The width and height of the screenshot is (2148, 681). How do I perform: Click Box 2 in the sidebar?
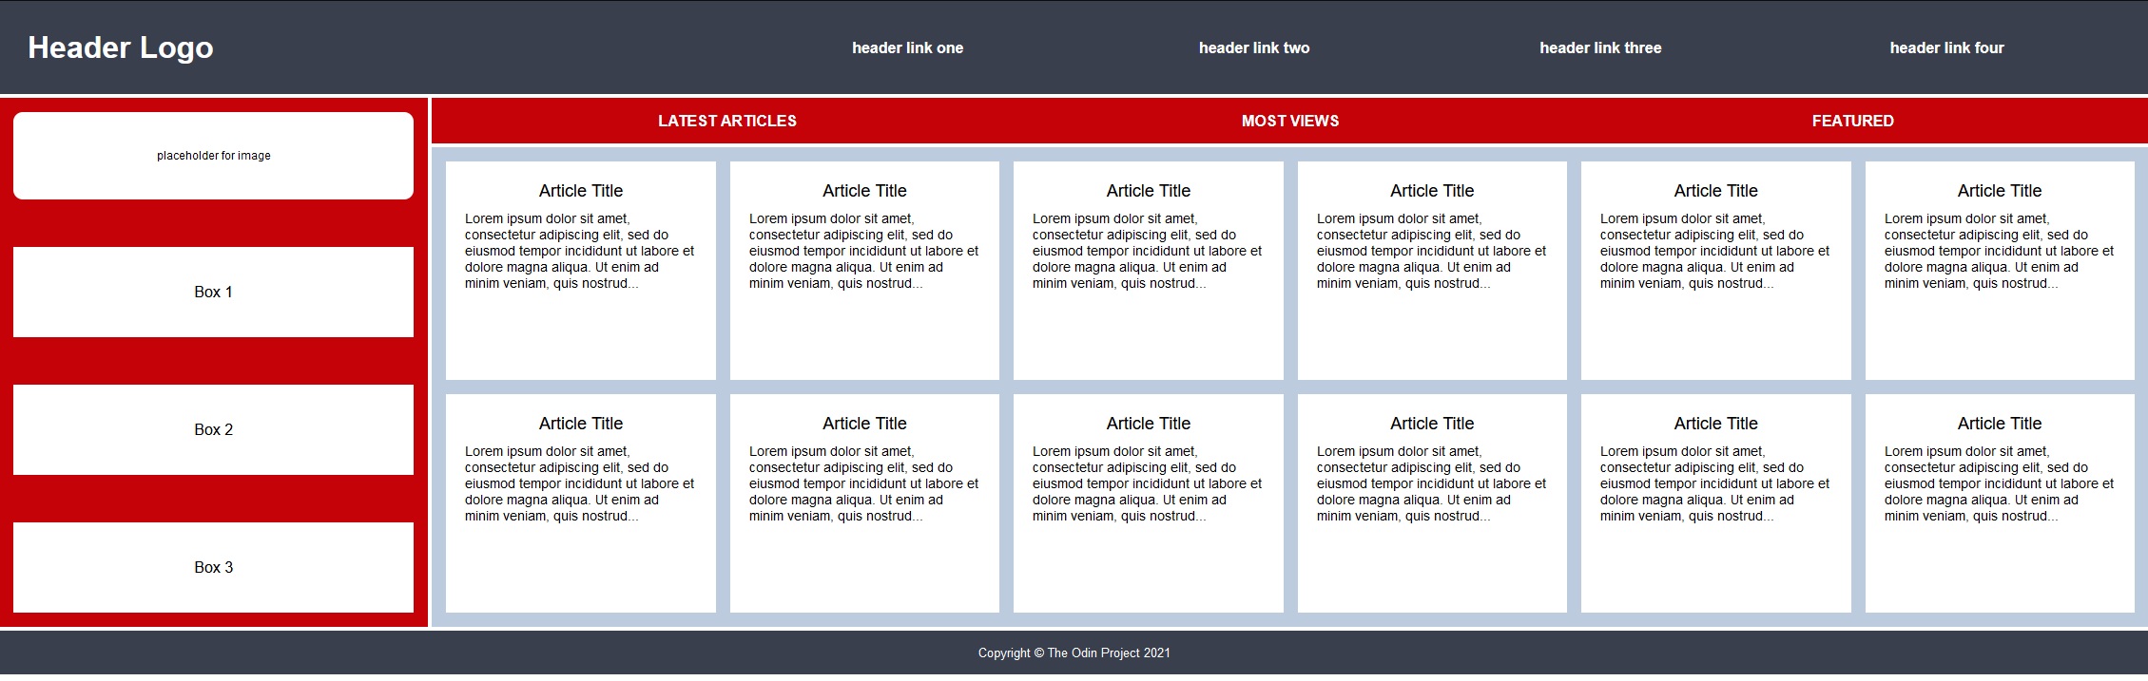pos(213,429)
